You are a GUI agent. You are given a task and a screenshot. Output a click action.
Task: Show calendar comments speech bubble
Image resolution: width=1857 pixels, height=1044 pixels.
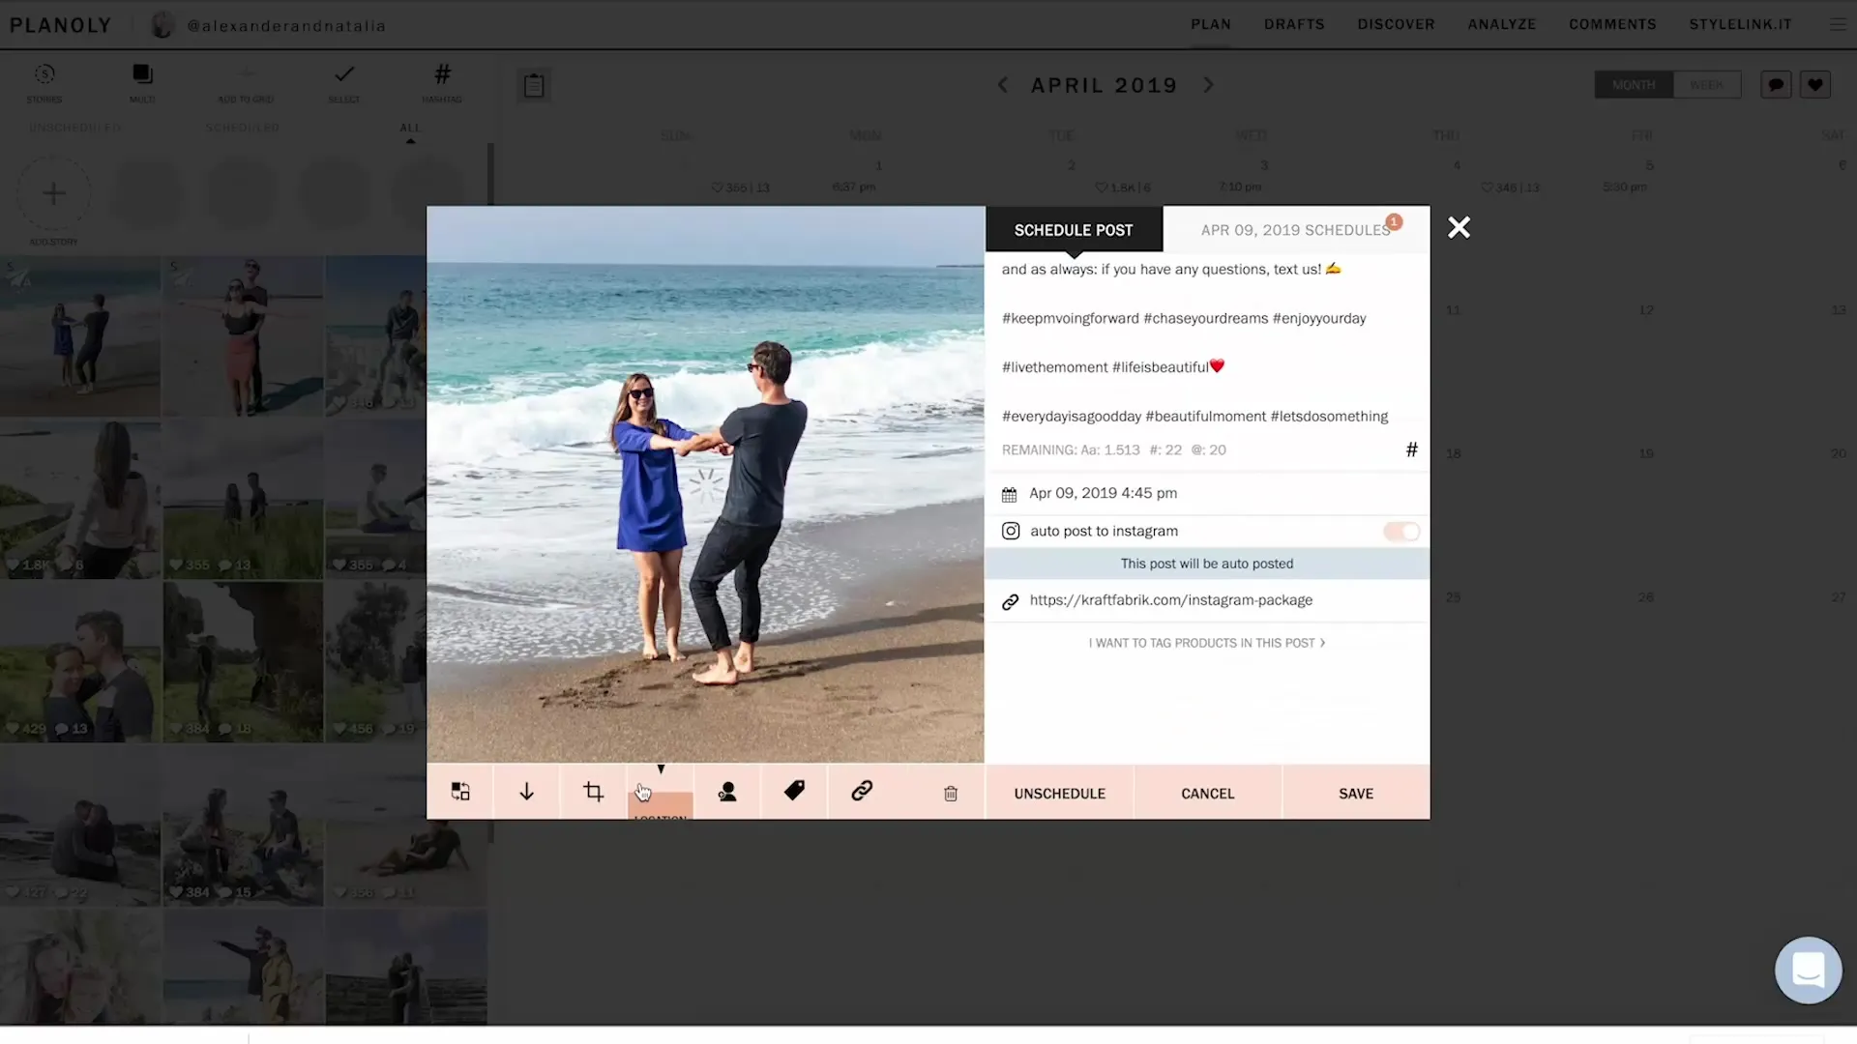1776,85
